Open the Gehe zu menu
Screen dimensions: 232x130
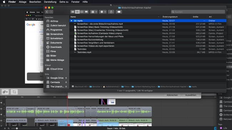click(64, 2)
